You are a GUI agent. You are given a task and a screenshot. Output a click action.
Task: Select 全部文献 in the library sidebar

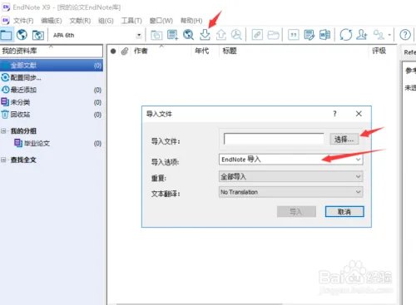coord(52,66)
